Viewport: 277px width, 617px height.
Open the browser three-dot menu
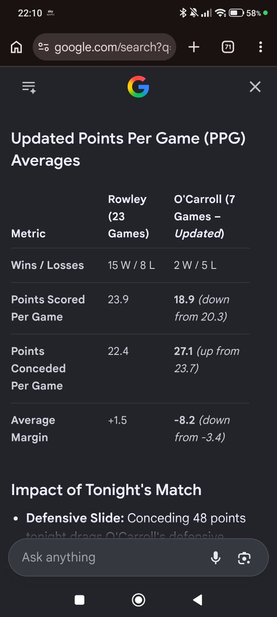click(261, 47)
